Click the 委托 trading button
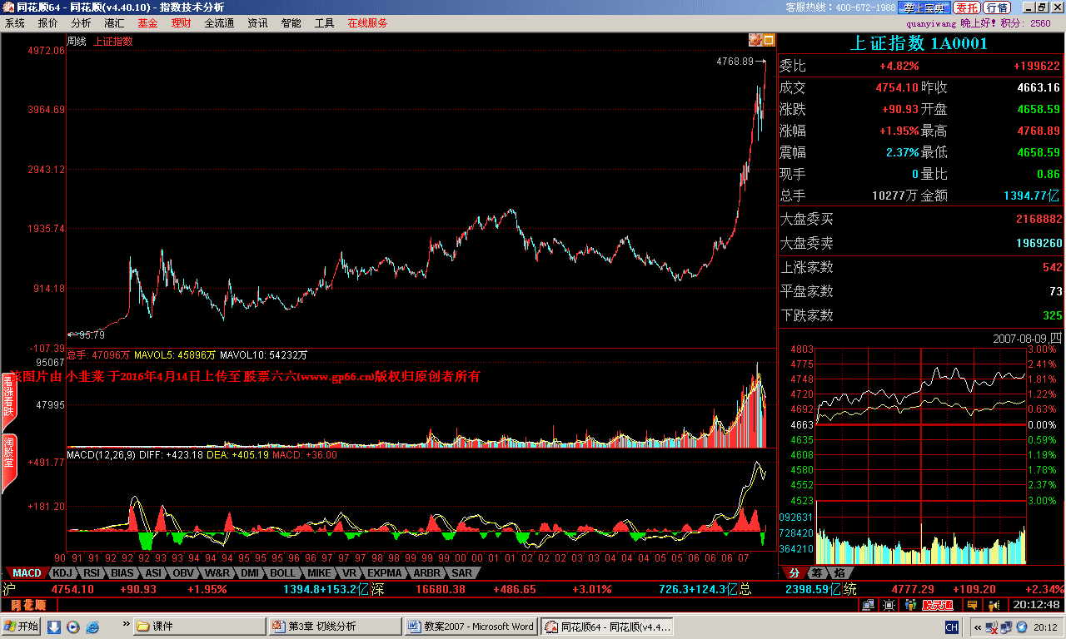The width and height of the screenshot is (1066, 639). point(967,7)
